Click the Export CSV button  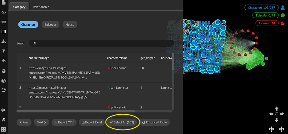coord(64,122)
